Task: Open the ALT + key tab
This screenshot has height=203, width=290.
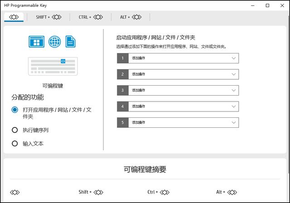Action: (131, 17)
